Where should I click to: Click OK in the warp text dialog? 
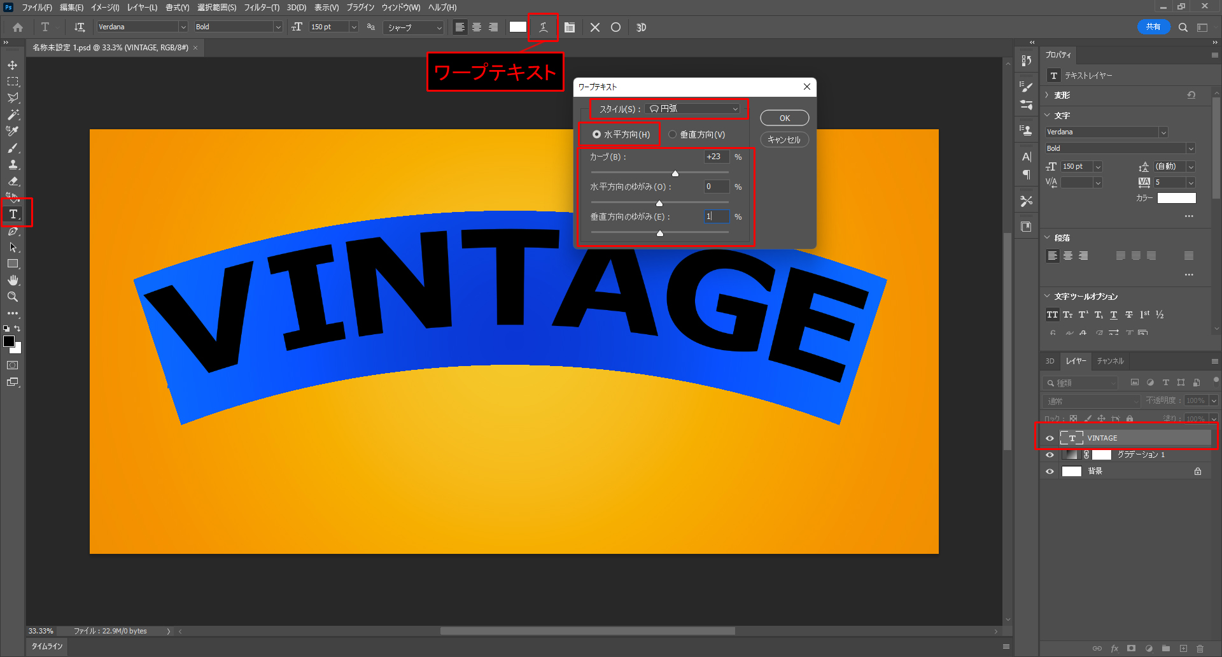(784, 118)
